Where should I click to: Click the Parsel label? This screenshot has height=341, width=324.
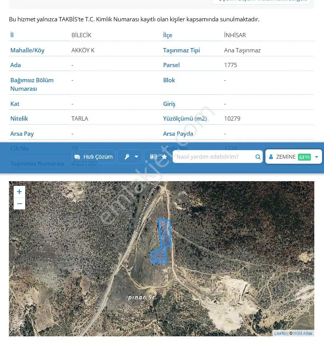tap(172, 65)
